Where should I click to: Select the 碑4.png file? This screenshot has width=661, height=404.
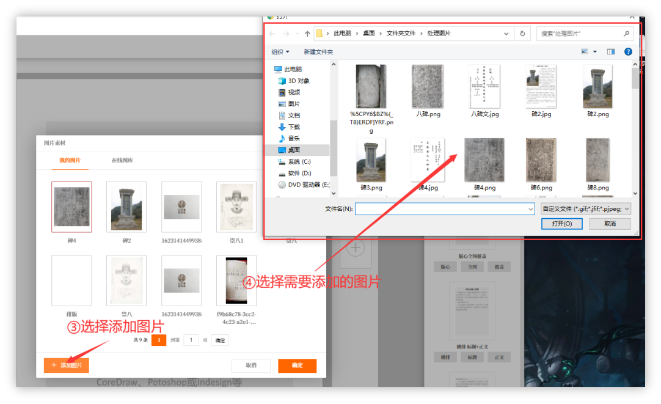tap(484, 164)
